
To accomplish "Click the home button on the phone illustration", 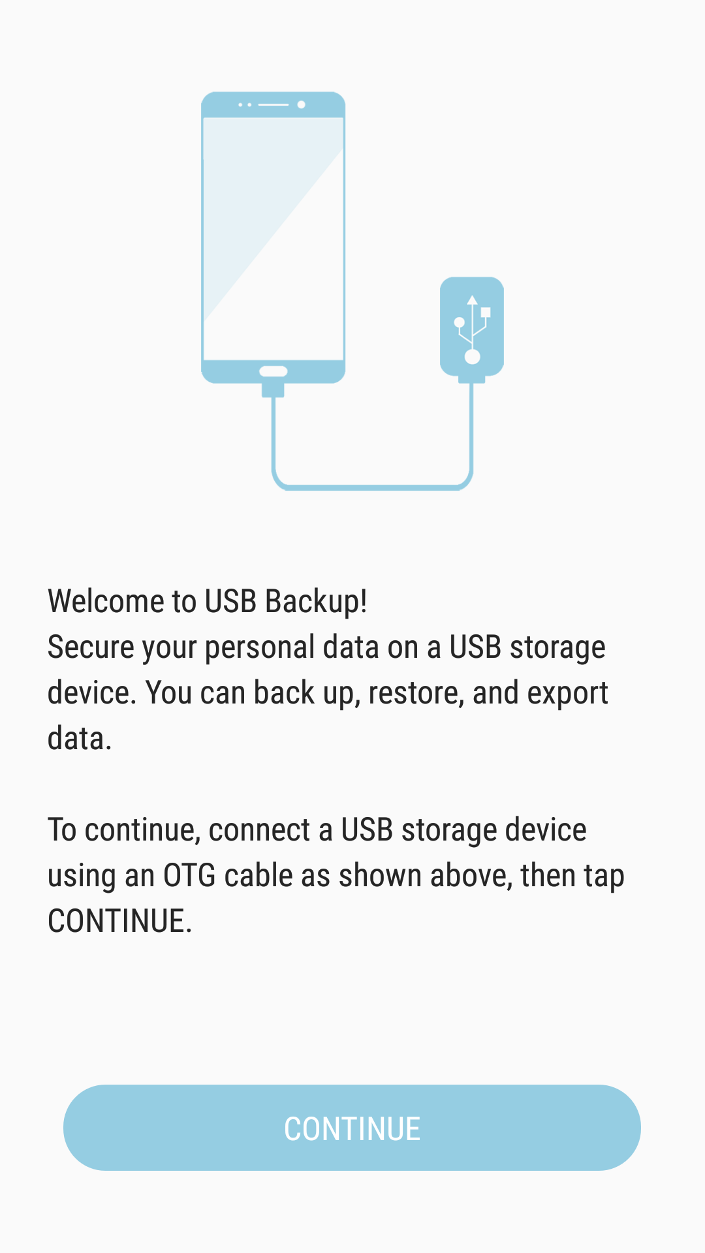I will click(x=274, y=371).
